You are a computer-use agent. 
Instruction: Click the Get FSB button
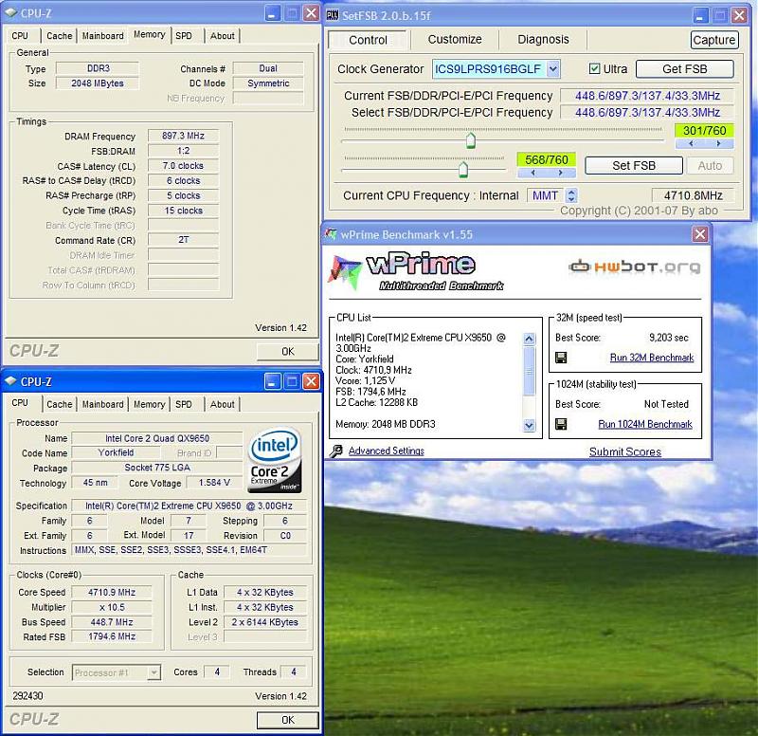pyautogui.click(x=684, y=68)
